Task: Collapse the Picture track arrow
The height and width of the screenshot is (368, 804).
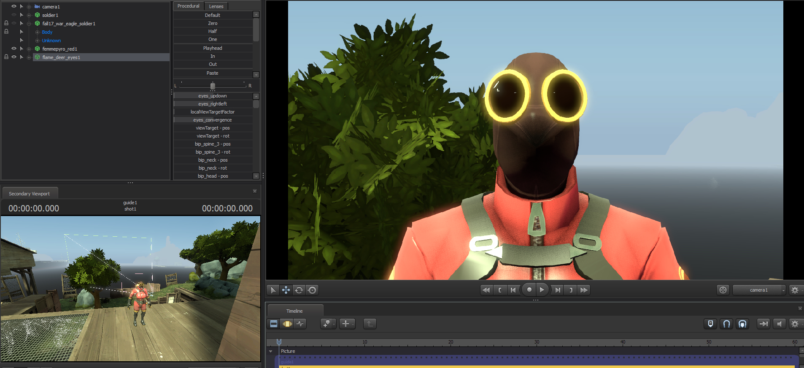Action: tap(271, 351)
